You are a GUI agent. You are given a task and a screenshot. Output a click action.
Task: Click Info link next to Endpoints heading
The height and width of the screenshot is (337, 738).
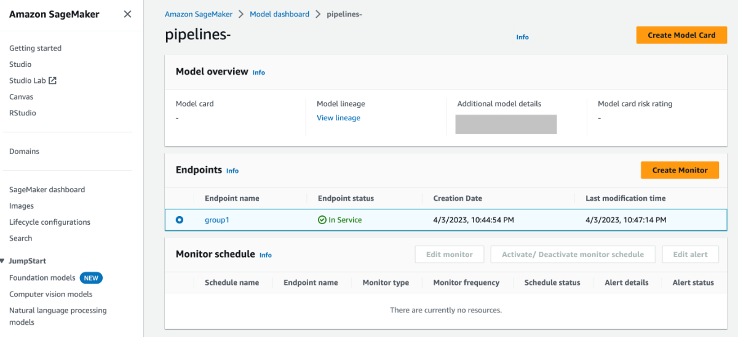(232, 171)
